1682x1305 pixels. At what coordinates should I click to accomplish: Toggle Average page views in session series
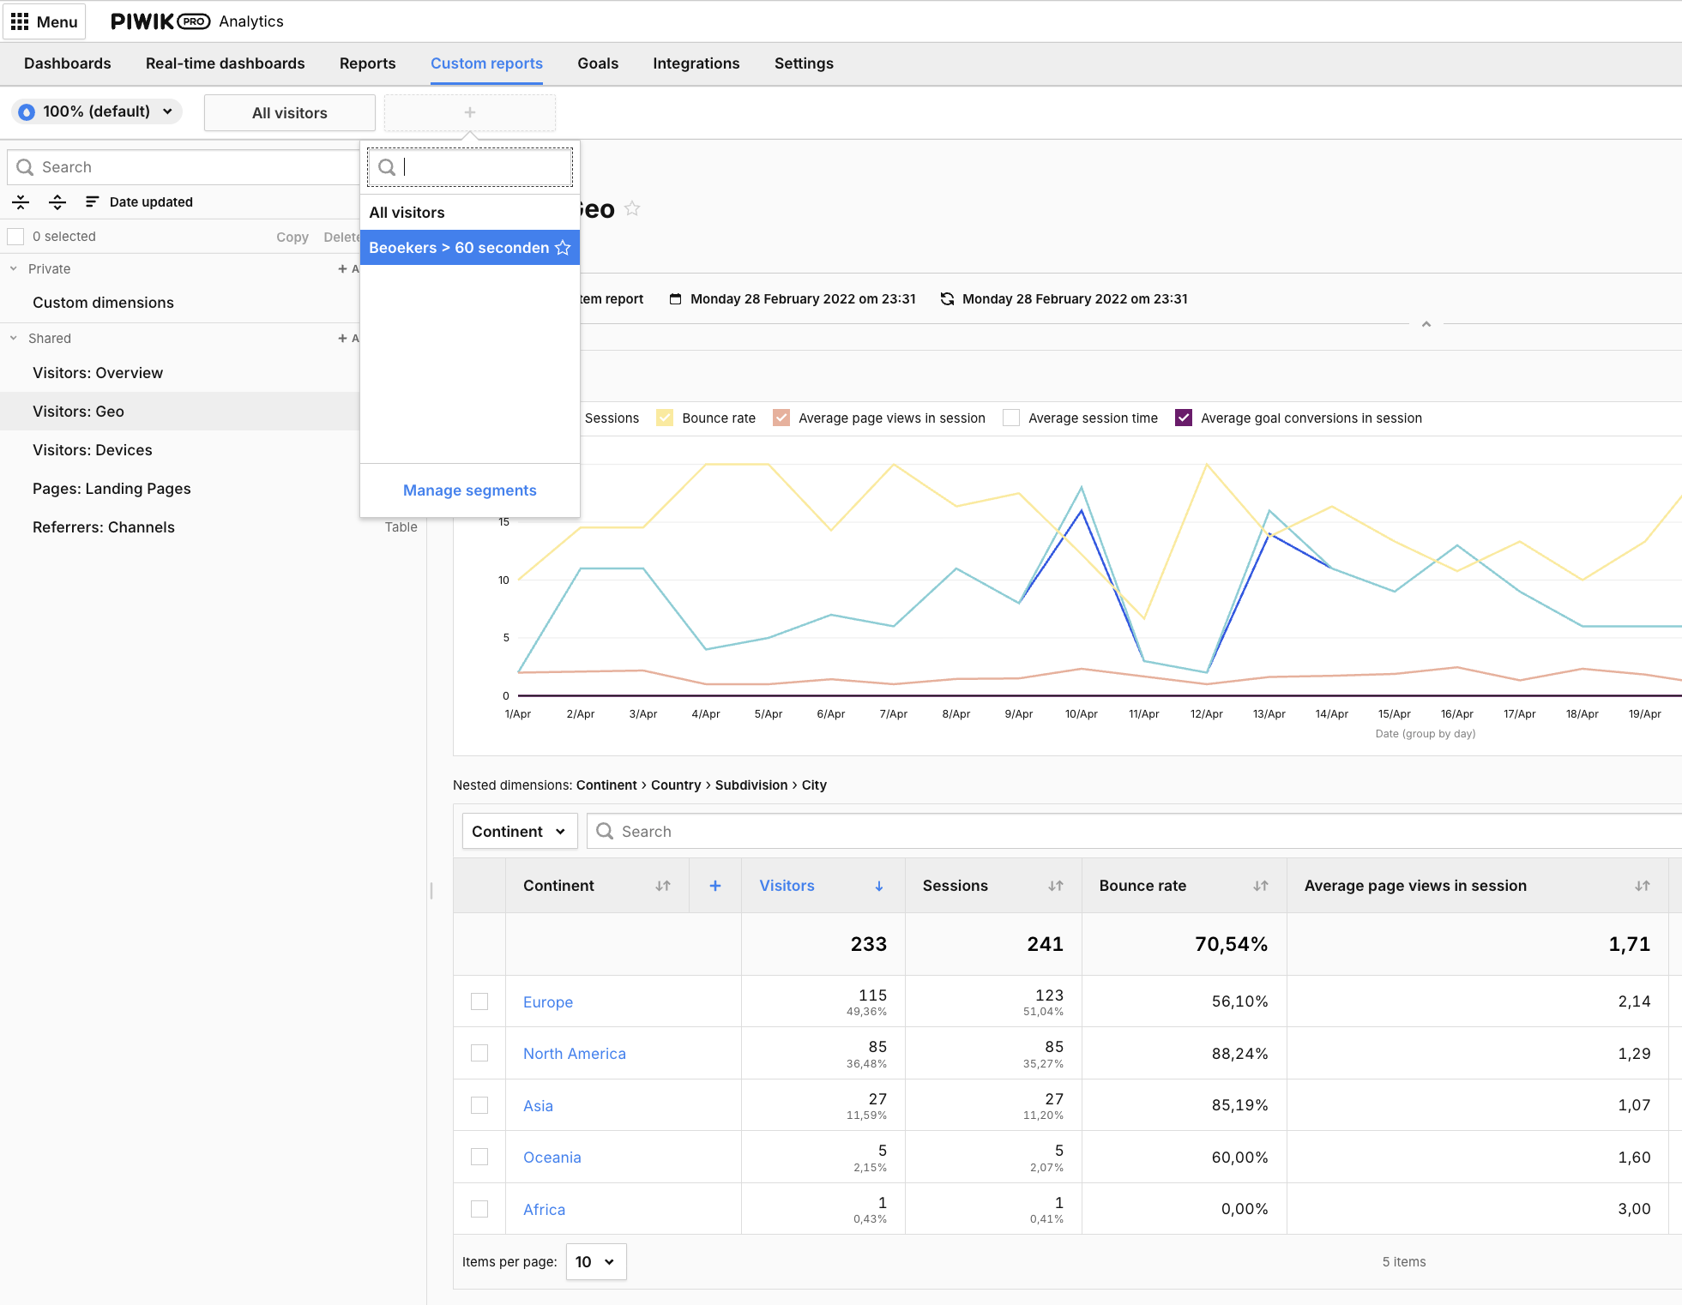tap(781, 418)
